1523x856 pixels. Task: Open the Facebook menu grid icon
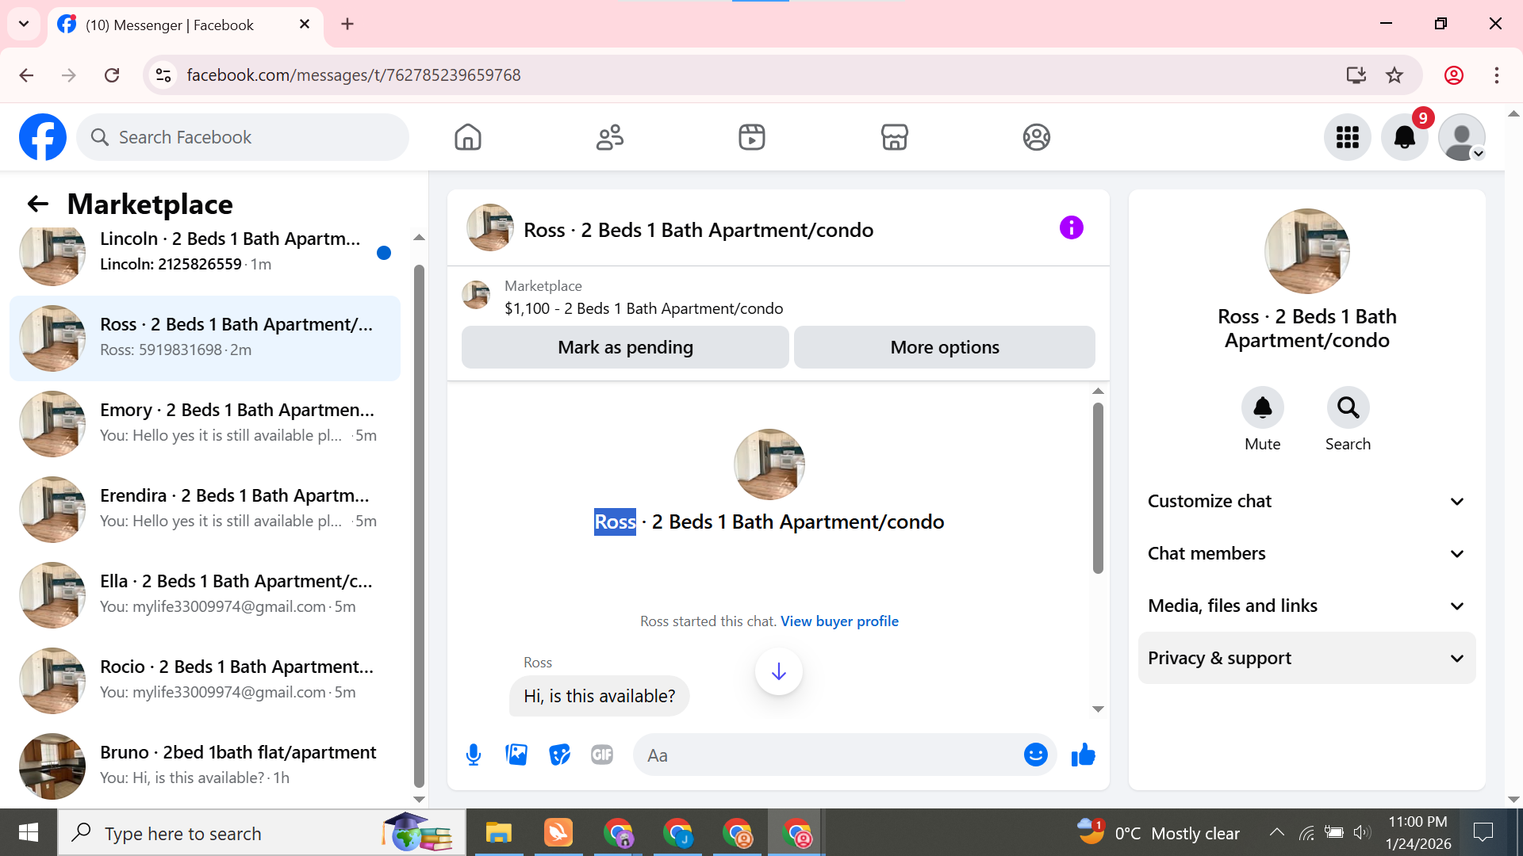click(1347, 137)
